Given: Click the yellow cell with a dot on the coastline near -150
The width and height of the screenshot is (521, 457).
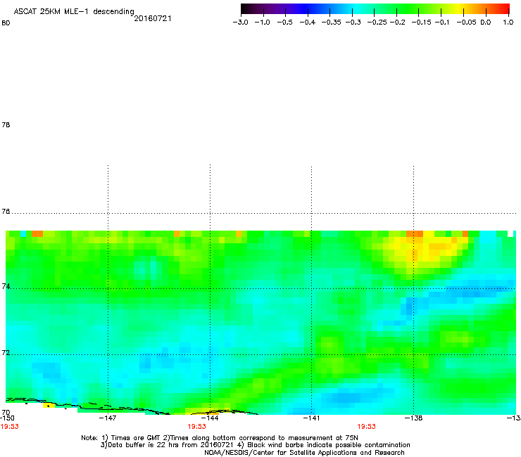Looking at the screenshot, I should (x=49, y=406).
